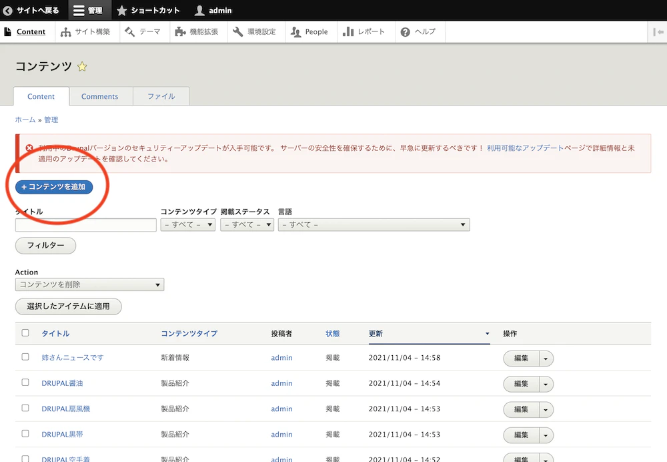This screenshot has width=667, height=462.
Task: Select the Content tab
Action: pyautogui.click(x=41, y=96)
